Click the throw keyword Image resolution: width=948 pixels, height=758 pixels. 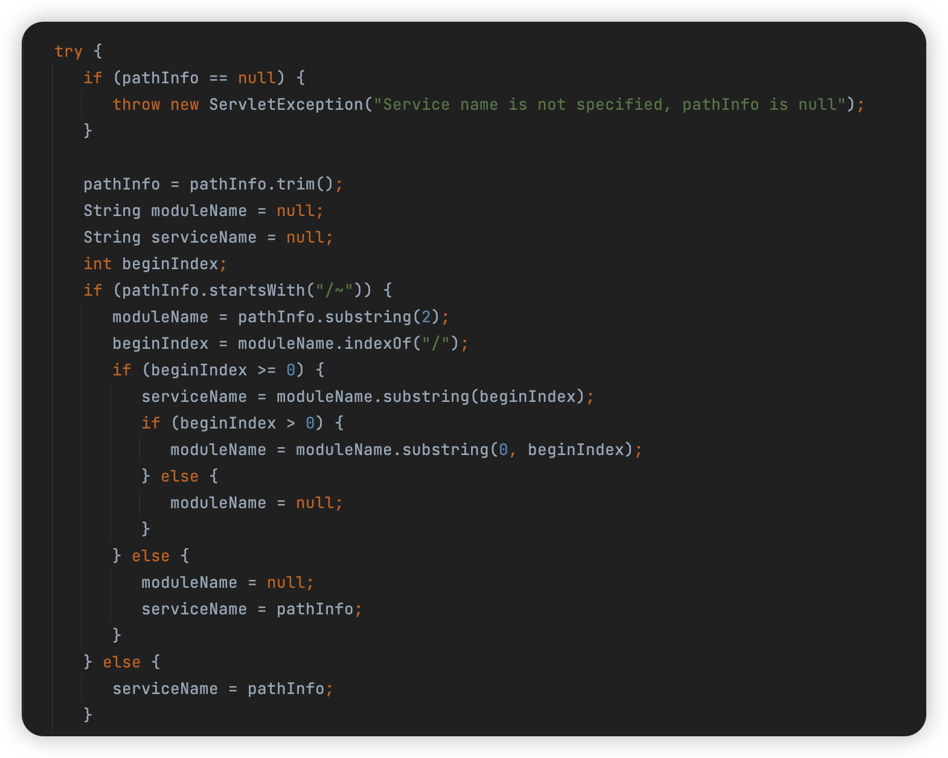point(136,104)
